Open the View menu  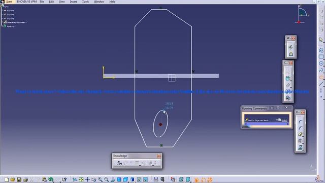click(62, 2)
